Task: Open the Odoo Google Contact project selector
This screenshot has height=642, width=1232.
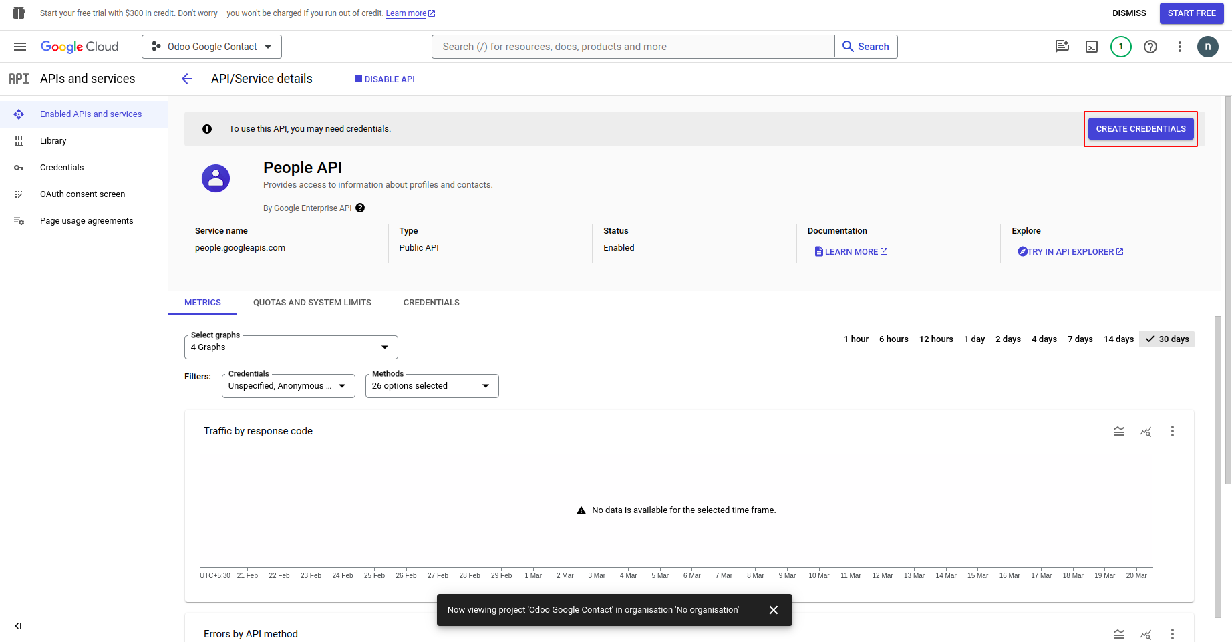Action: pyautogui.click(x=212, y=47)
